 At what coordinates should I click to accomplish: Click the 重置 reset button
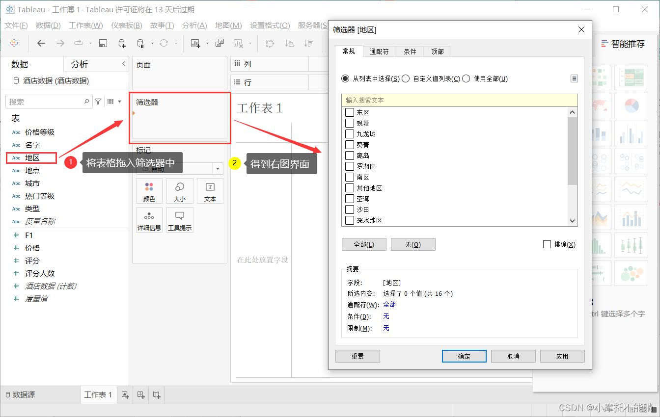[357, 356]
